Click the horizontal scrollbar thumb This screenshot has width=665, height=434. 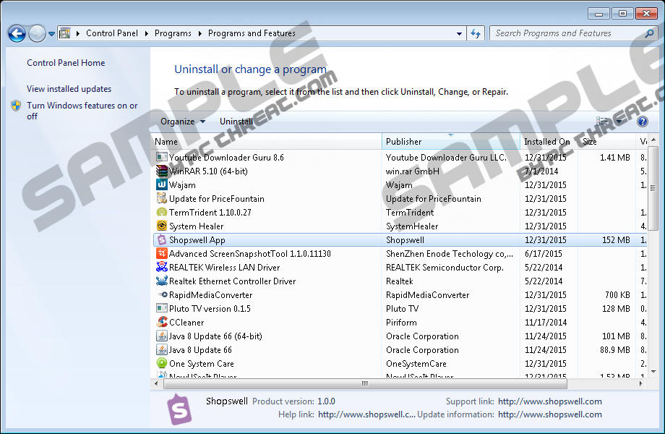coord(364,384)
